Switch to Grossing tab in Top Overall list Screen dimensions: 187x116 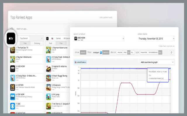(37, 43)
